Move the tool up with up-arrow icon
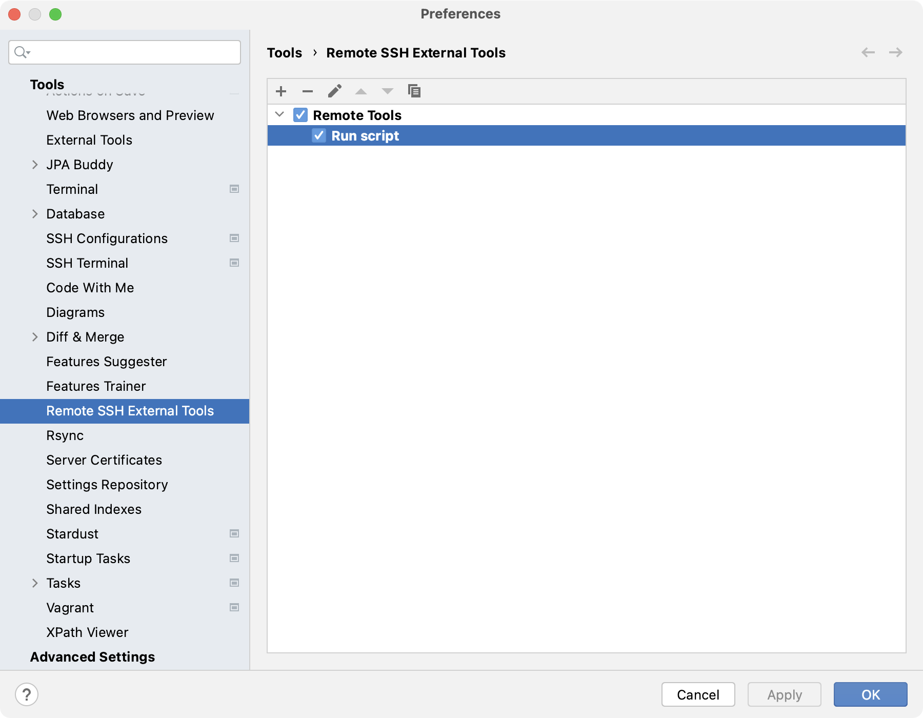 point(361,91)
